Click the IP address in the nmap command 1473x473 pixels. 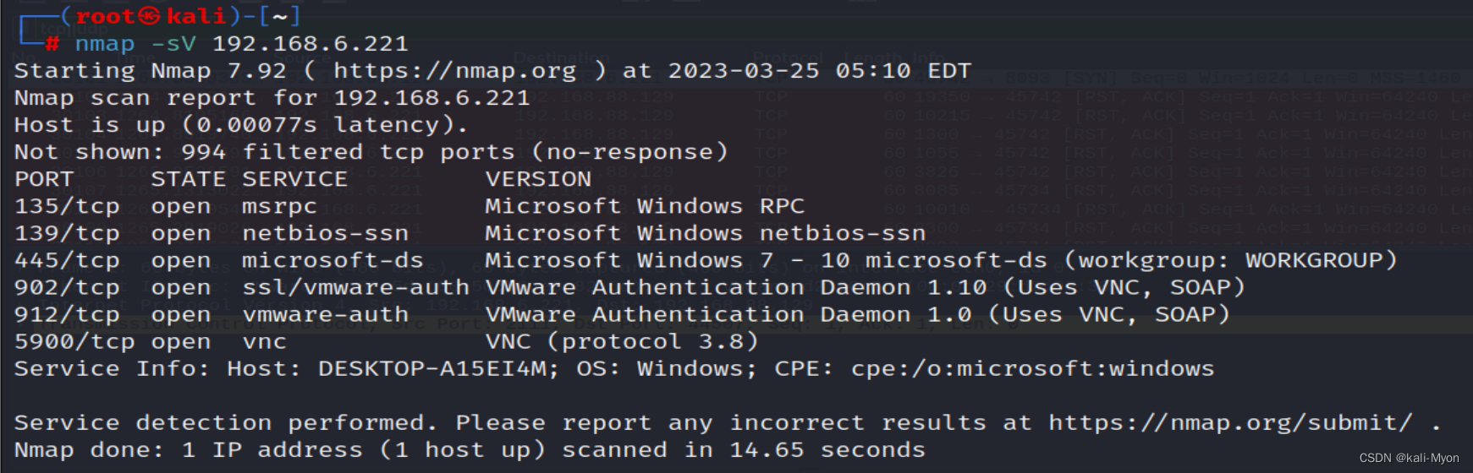(310, 44)
